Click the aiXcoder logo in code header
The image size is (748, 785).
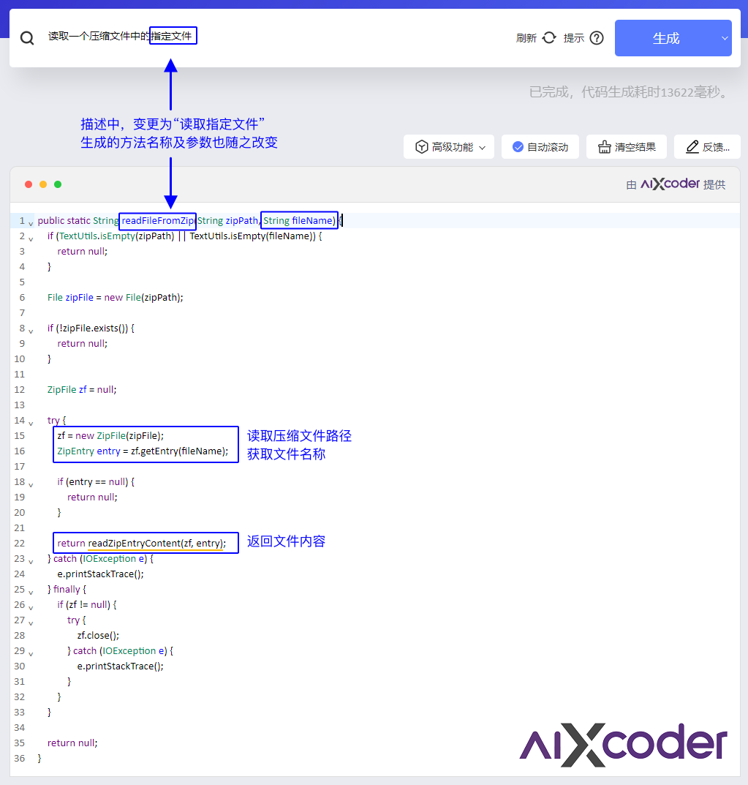coord(670,184)
